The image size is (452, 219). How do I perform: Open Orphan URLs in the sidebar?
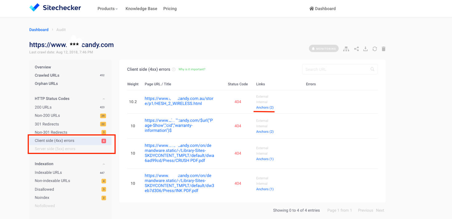[x=46, y=83]
